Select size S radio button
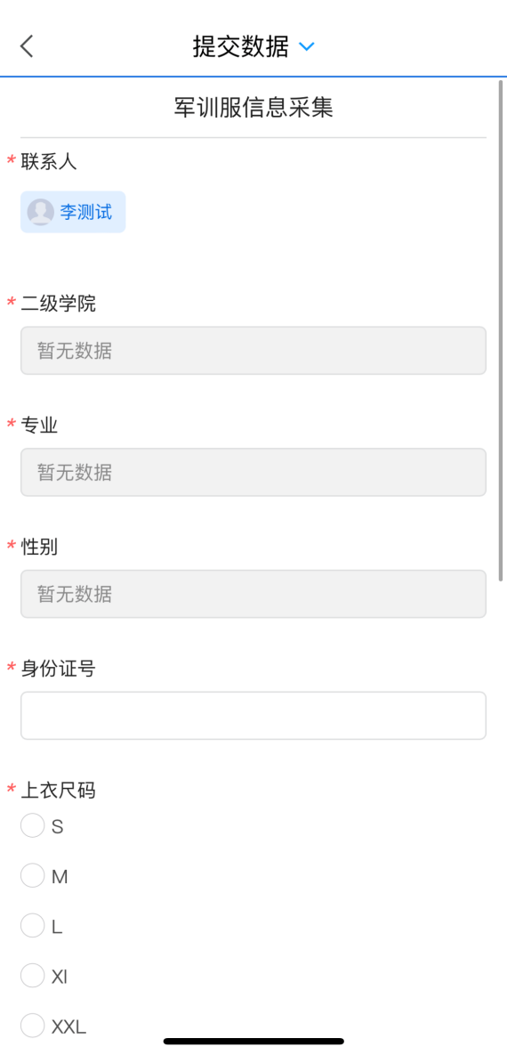This screenshot has height=1055, width=507. pos(32,825)
